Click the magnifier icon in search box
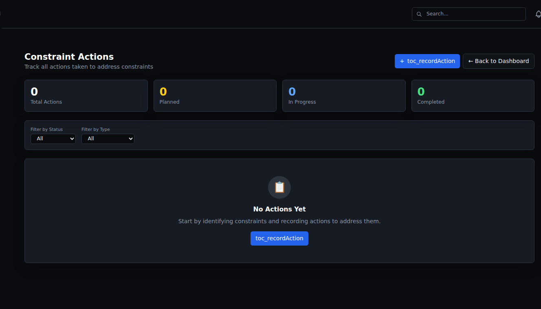The width and height of the screenshot is (541, 309). (x=419, y=14)
